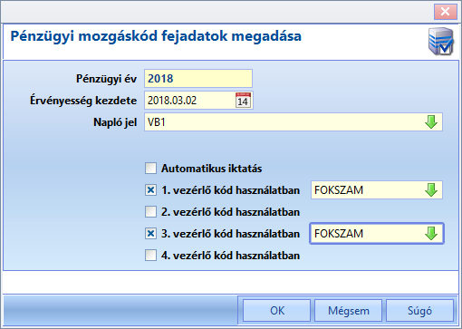462x329 pixels.
Task: Uncheck 1. vezérlő kód használatban
Action: 150,190
